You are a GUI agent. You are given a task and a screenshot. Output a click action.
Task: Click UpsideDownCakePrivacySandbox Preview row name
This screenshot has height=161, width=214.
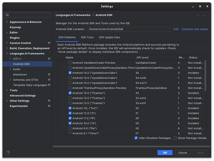click(103, 68)
